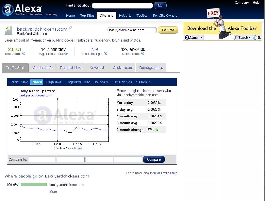Open the backyardchickens.com title link
265x201 pixels.
click(x=42, y=29)
